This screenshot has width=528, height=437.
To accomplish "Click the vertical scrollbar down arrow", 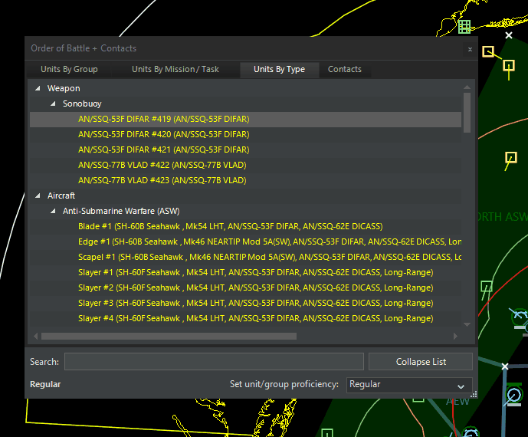I will click(467, 324).
